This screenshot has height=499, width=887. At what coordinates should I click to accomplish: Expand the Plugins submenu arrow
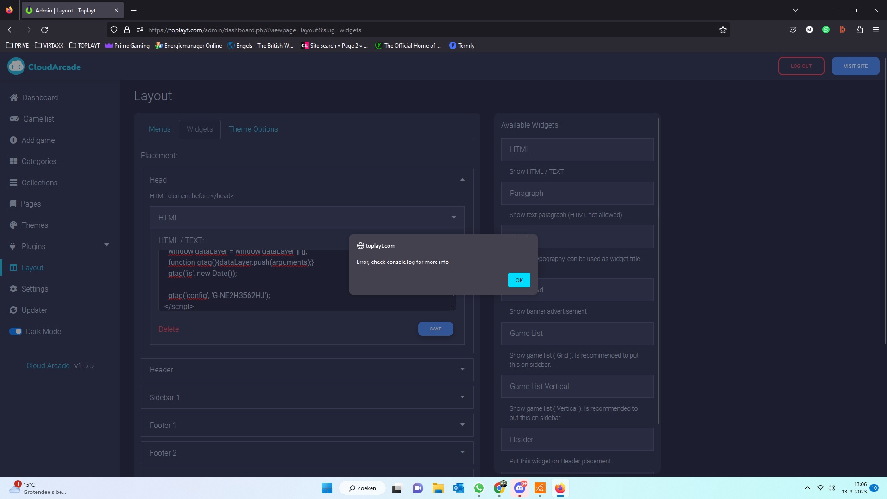(x=107, y=245)
